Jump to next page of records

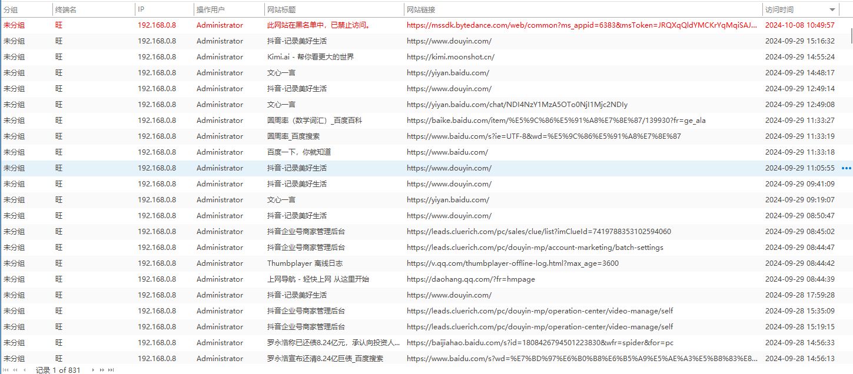102,370
